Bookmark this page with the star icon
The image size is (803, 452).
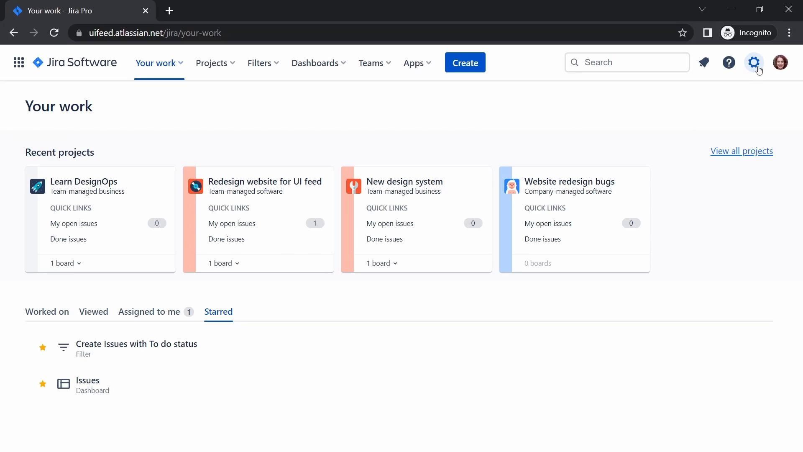[x=682, y=33]
